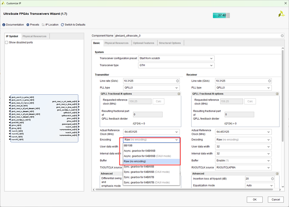Select Sync. gearbox for 64B/67B option
Screen dimensions: 289x207
[151, 177]
